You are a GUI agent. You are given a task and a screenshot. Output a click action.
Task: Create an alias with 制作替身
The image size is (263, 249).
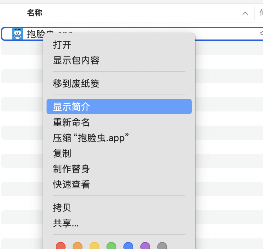click(x=72, y=169)
